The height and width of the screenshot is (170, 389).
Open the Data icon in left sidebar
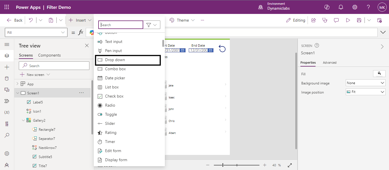tap(7, 78)
